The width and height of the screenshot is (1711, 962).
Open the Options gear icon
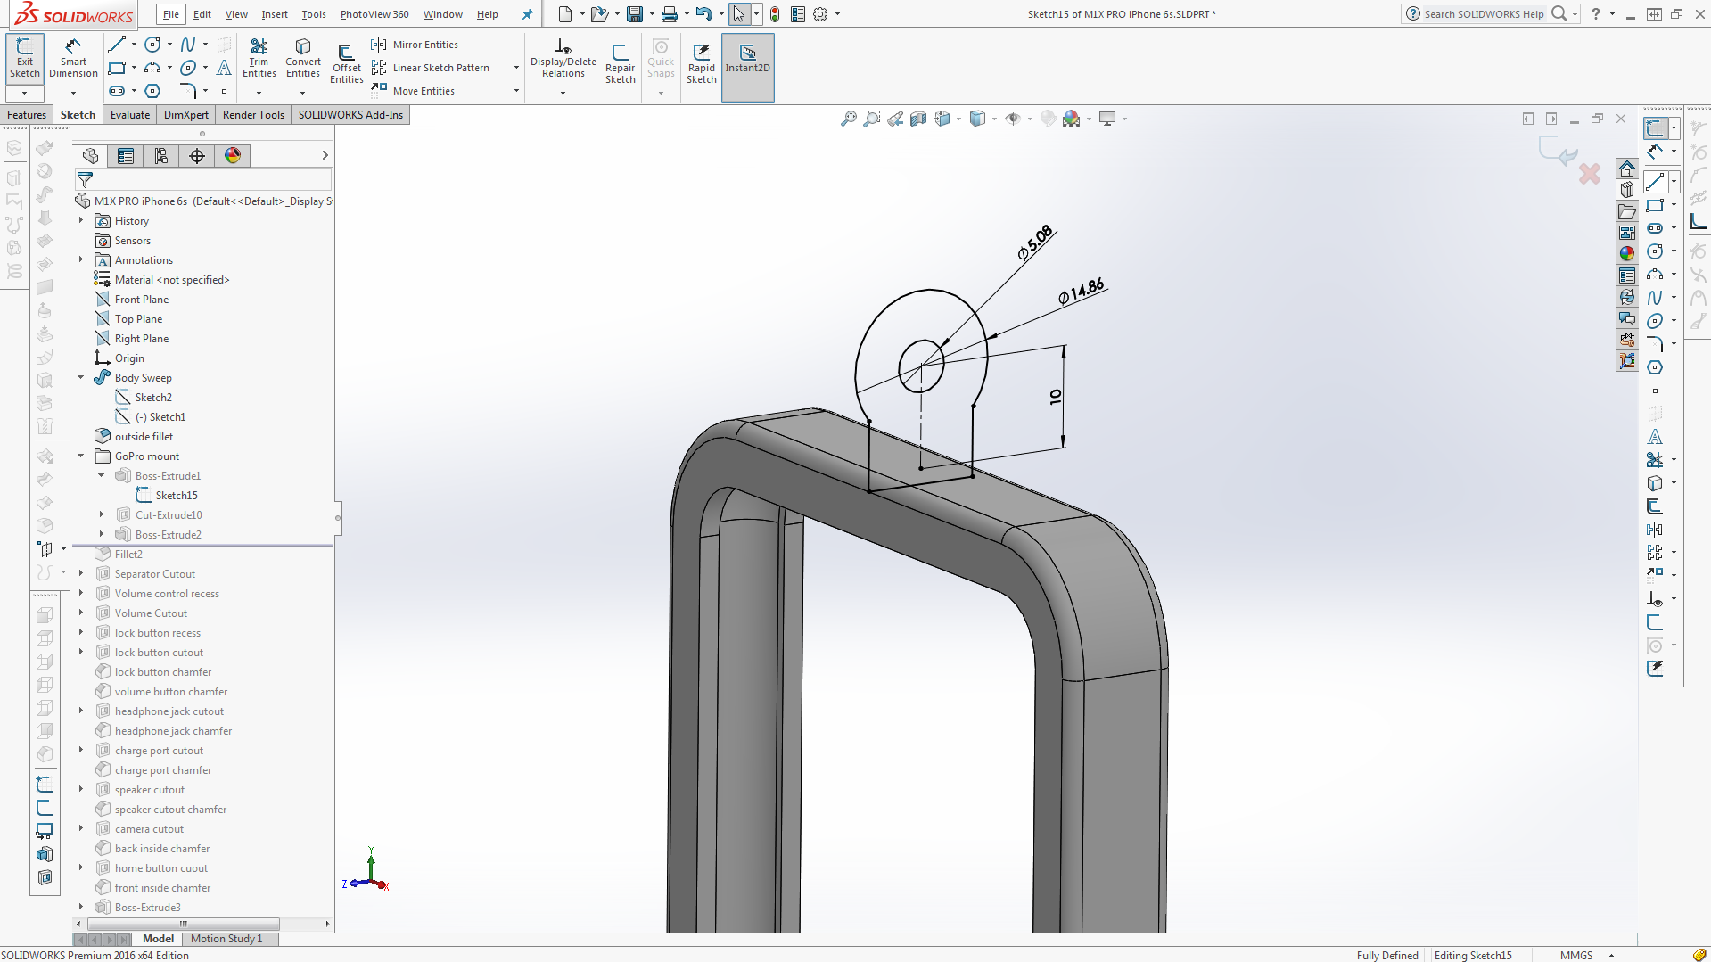point(820,14)
